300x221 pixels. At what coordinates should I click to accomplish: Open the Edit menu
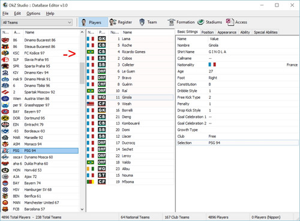[17, 13]
